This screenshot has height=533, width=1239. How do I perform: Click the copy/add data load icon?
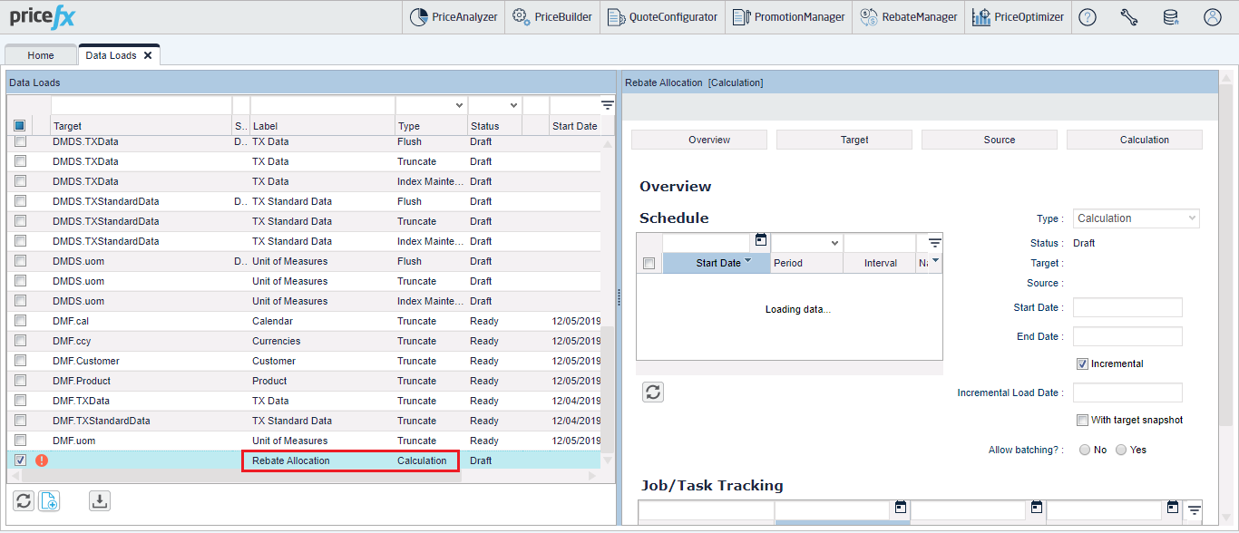49,500
